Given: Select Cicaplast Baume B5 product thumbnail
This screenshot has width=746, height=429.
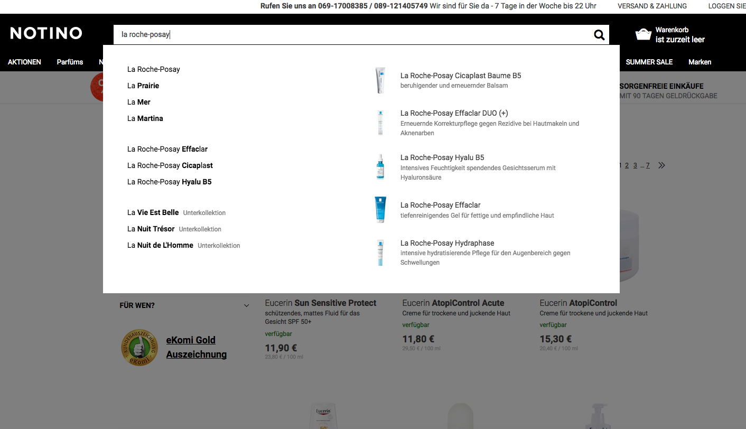Looking at the screenshot, I should point(380,80).
